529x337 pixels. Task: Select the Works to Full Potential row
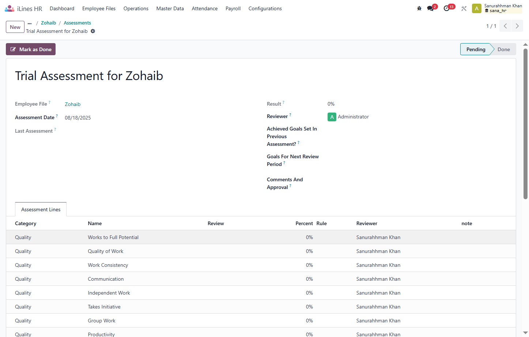click(x=261, y=237)
